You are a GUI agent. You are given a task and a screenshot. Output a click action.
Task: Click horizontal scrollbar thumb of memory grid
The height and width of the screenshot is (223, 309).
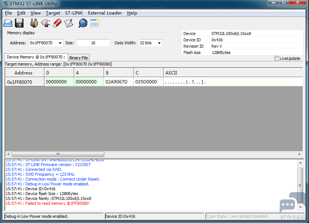pos(58,154)
